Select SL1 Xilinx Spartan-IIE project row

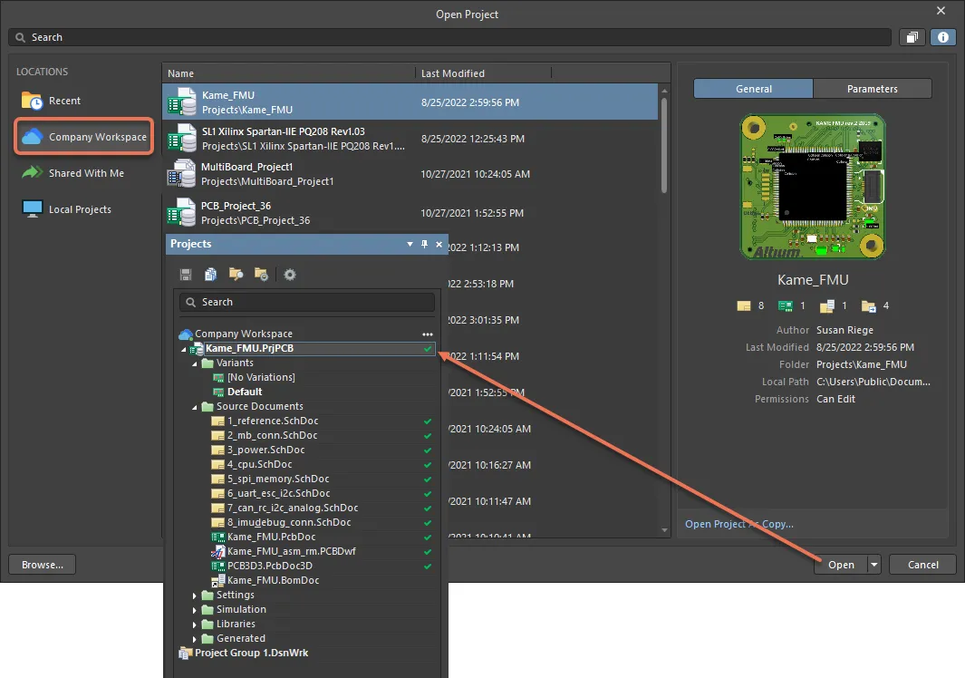(x=410, y=139)
